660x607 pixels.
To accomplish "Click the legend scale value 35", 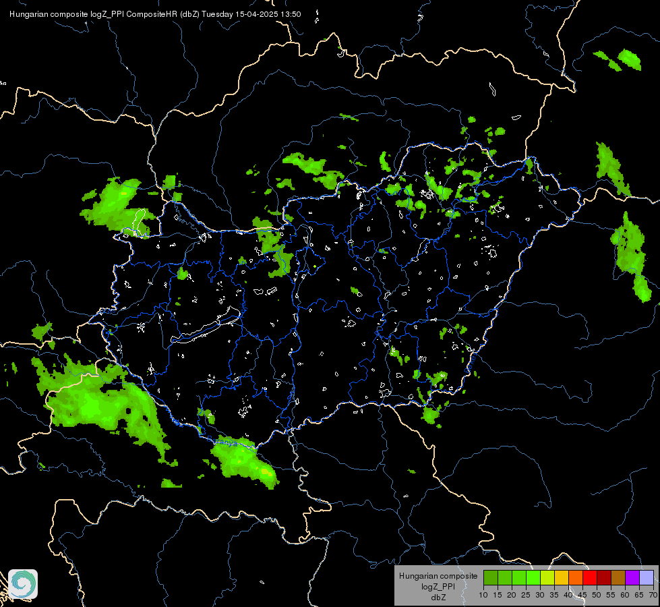I will (554, 595).
